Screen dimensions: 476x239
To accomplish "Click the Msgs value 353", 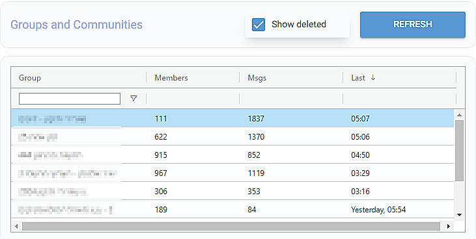I will [x=254, y=191].
